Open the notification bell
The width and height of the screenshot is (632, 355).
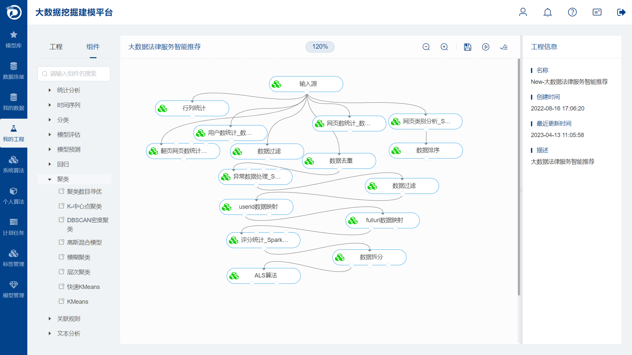tap(547, 12)
